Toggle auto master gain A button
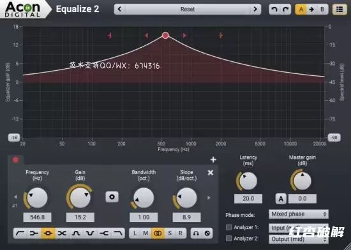This screenshot has width=351, height=250. pos(281,198)
